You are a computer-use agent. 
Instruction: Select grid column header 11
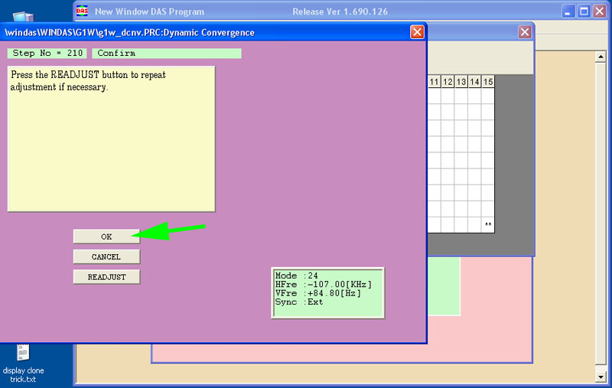pyautogui.click(x=434, y=82)
